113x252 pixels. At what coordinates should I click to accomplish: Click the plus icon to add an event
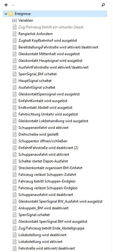point(6,5)
